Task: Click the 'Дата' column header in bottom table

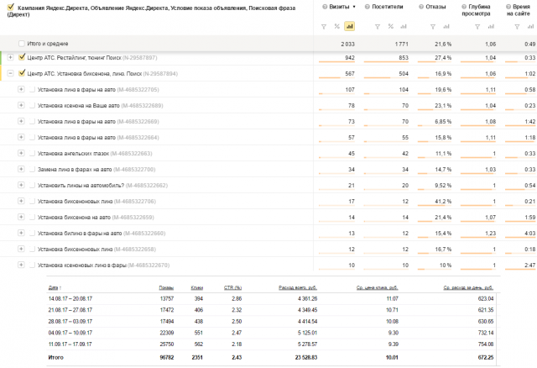Action: pos(55,288)
